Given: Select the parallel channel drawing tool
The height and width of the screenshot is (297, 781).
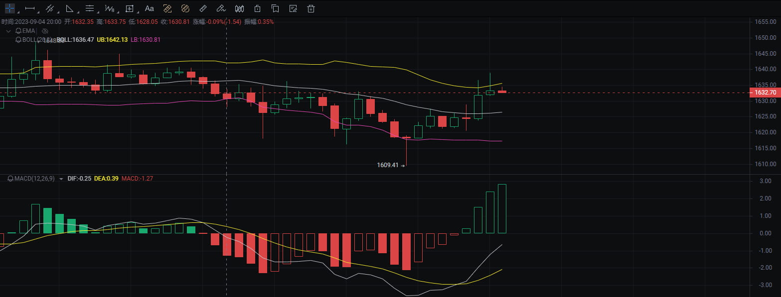Looking at the screenshot, I should (49, 8).
